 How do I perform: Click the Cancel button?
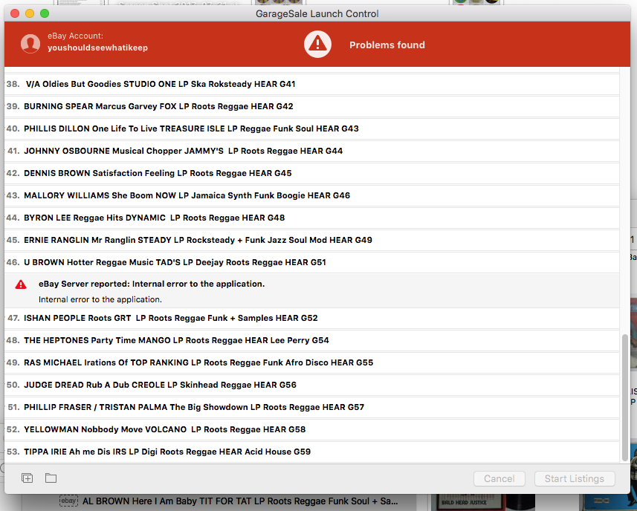(x=499, y=478)
